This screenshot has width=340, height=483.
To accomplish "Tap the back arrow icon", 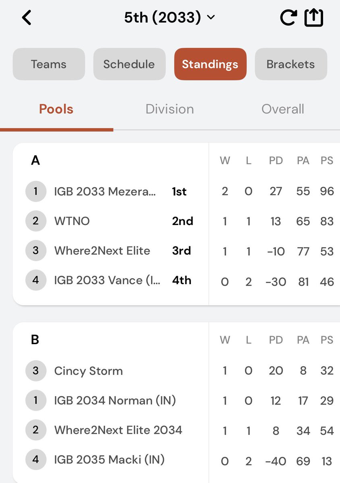I will [x=27, y=18].
